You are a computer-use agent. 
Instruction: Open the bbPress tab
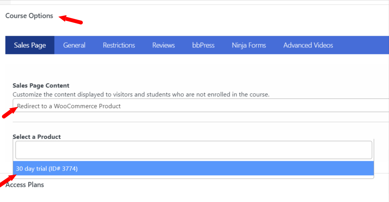tap(203, 45)
